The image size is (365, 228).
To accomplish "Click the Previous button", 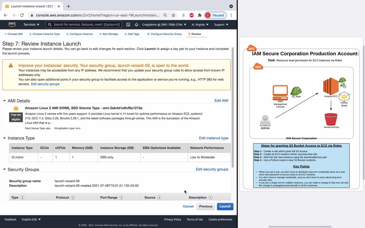I will (x=206, y=206).
